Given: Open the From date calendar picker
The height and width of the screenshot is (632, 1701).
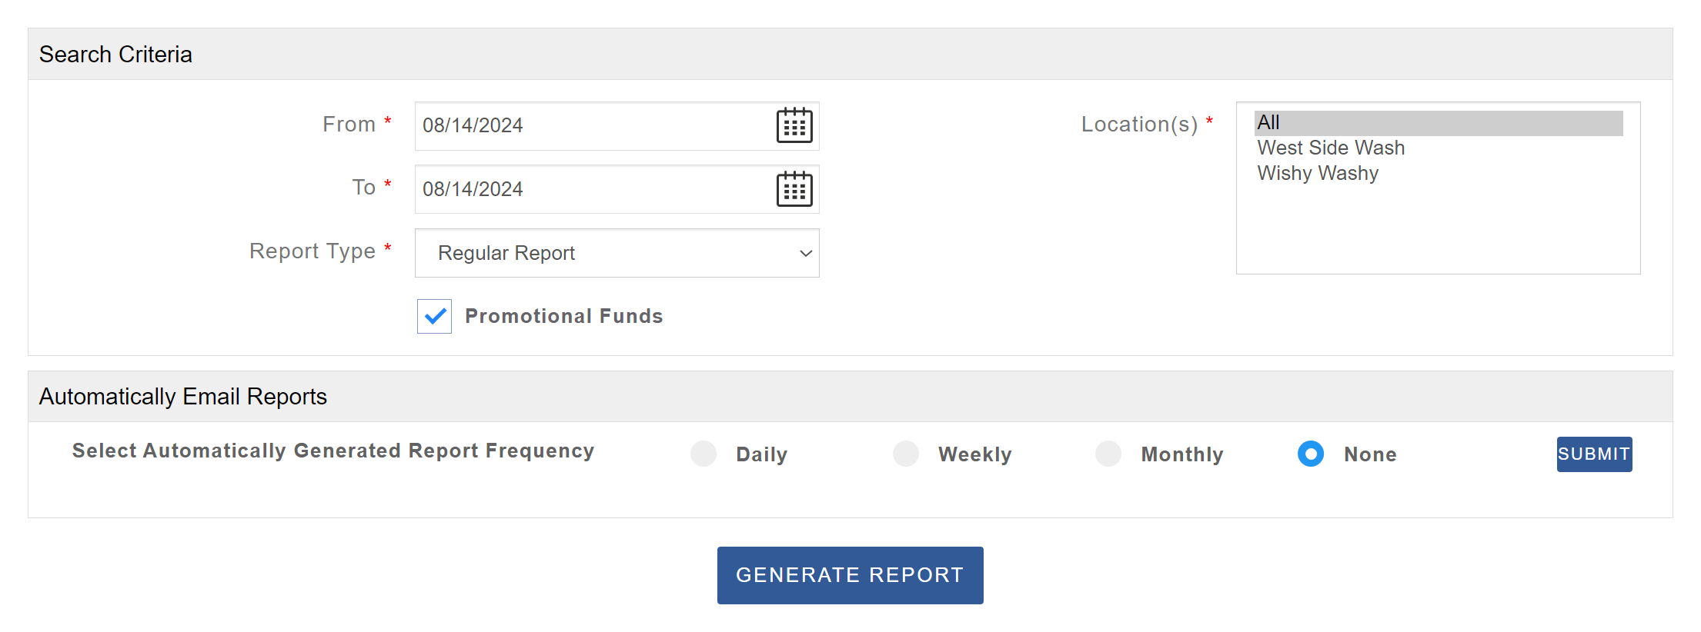Looking at the screenshot, I should (794, 125).
